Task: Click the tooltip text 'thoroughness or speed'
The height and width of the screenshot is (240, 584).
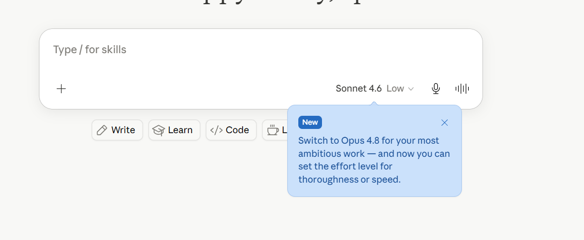Action: (348, 179)
